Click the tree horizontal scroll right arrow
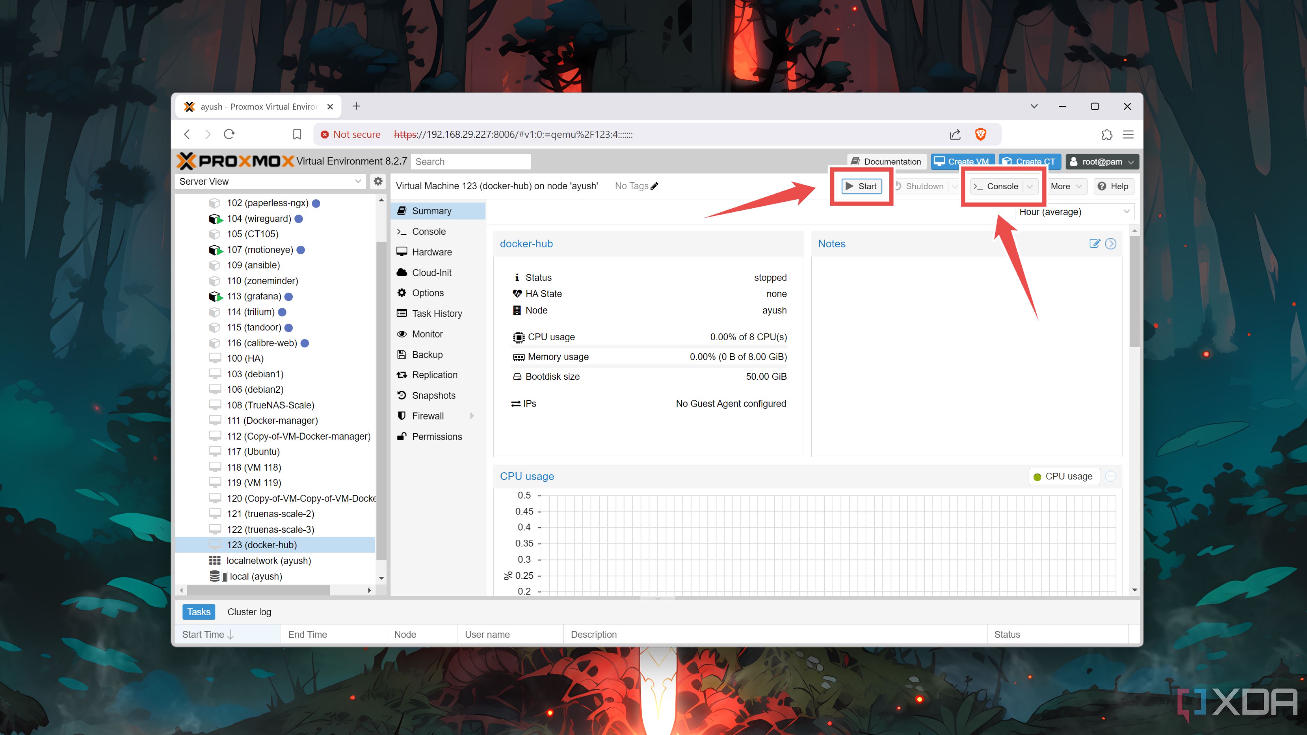Screen dimensions: 1307x735 pos(369,590)
